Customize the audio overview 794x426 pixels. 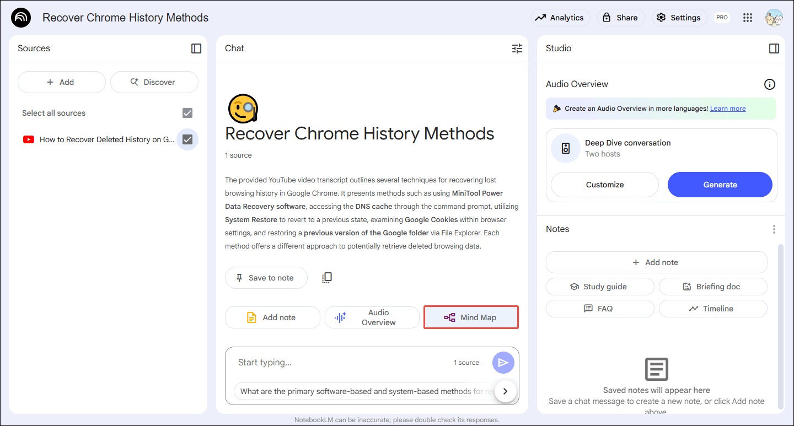605,185
